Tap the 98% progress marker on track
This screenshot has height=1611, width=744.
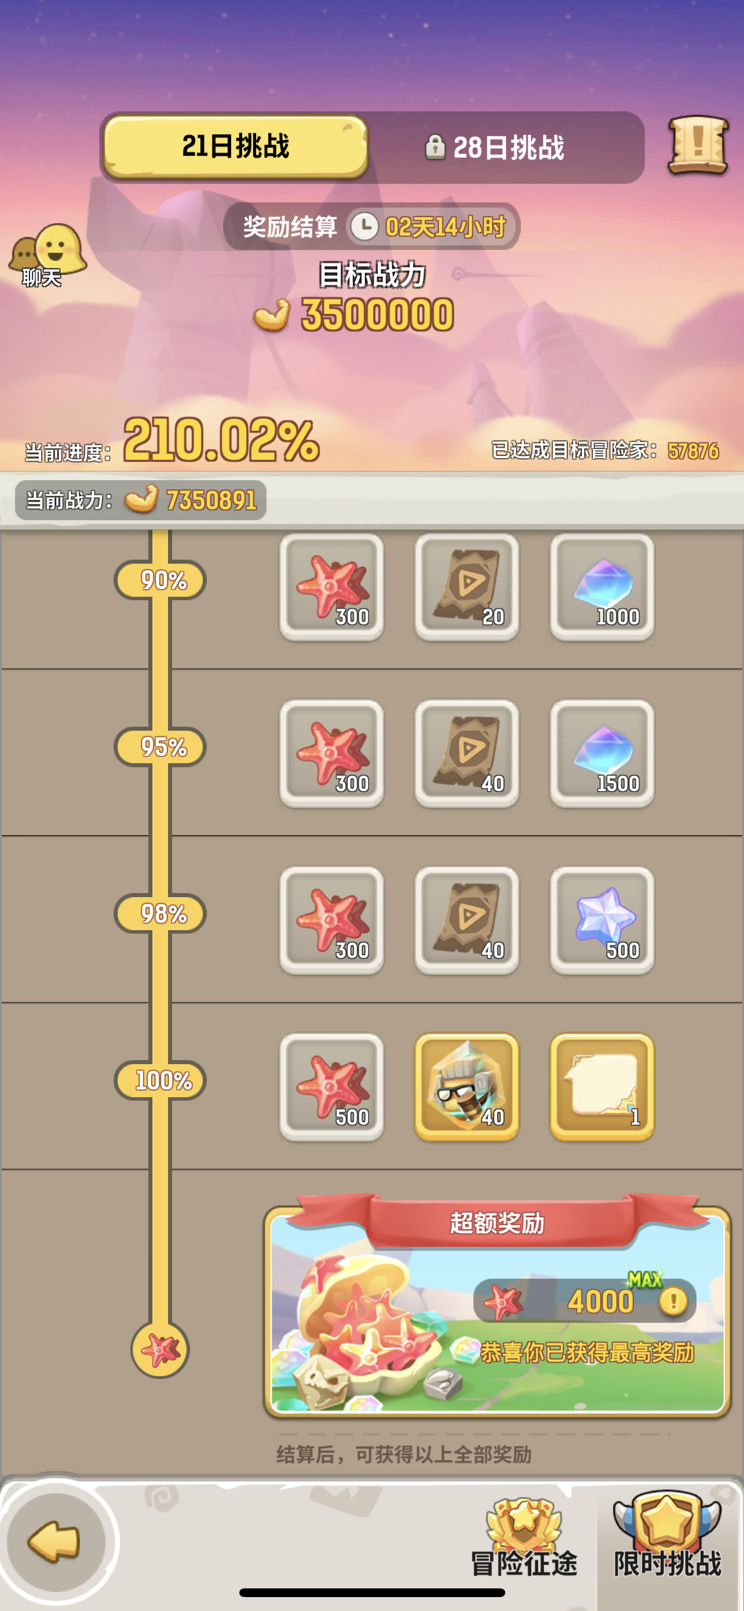[x=161, y=914]
